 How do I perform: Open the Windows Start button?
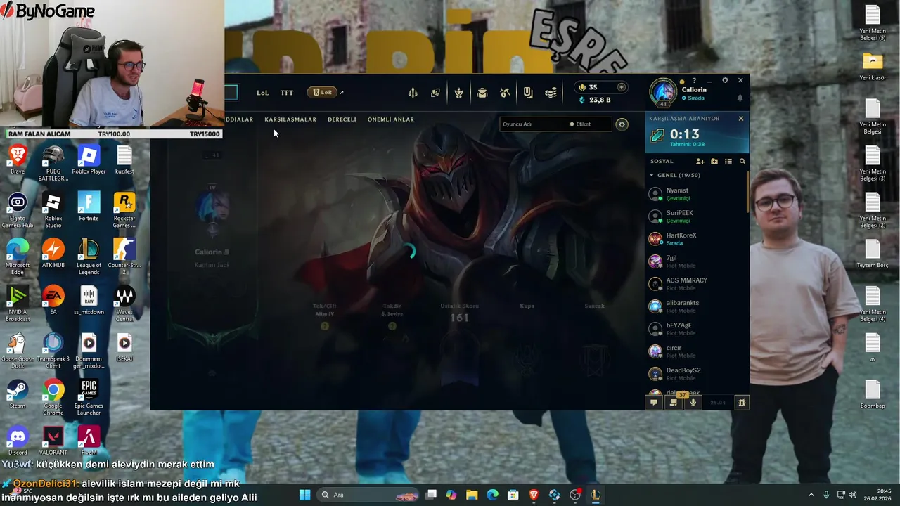coord(304,495)
